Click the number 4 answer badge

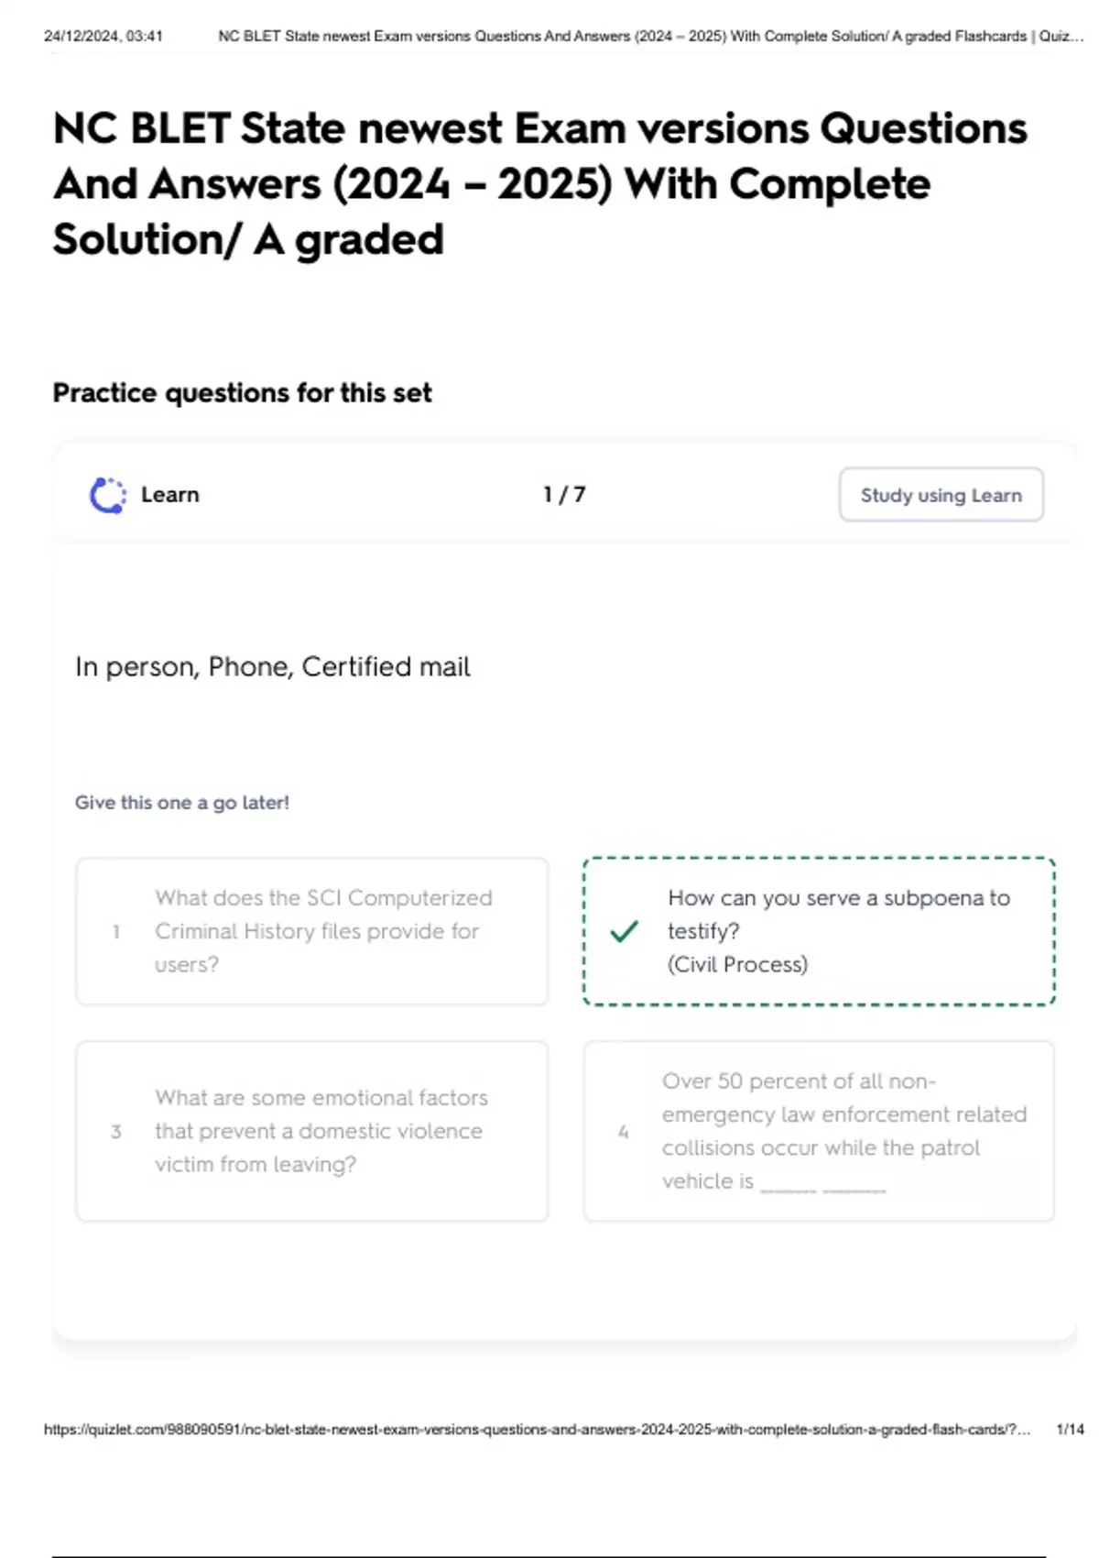(624, 1131)
